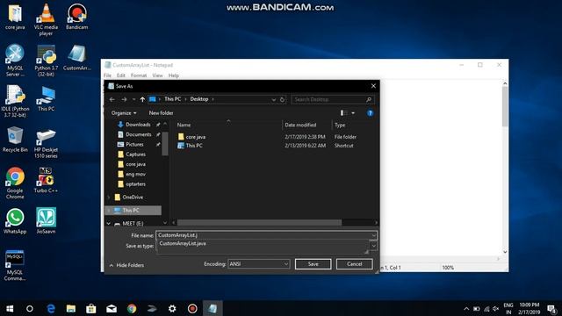Click New folder in the dialog toolbar
Screen dimensions: 562x316
coord(161,113)
